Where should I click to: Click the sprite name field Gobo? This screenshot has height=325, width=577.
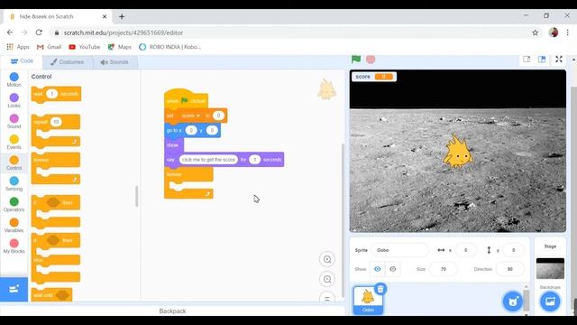399,250
